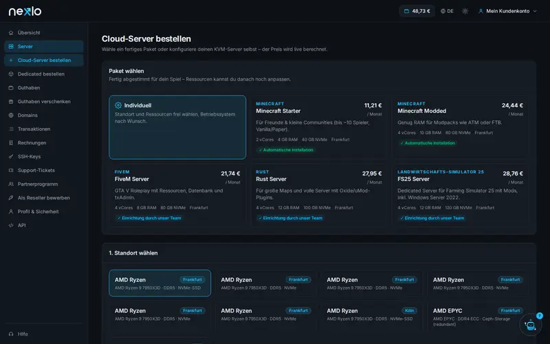Open Support-Tickets page
The height and width of the screenshot is (344, 550).
click(x=44, y=170)
